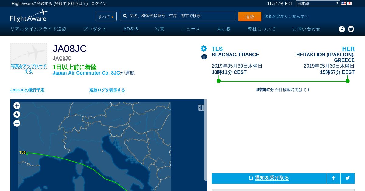The width and height of the screenshot is (365, 191).
Task: Show flight info via the i icon
Action: point(204,57)
